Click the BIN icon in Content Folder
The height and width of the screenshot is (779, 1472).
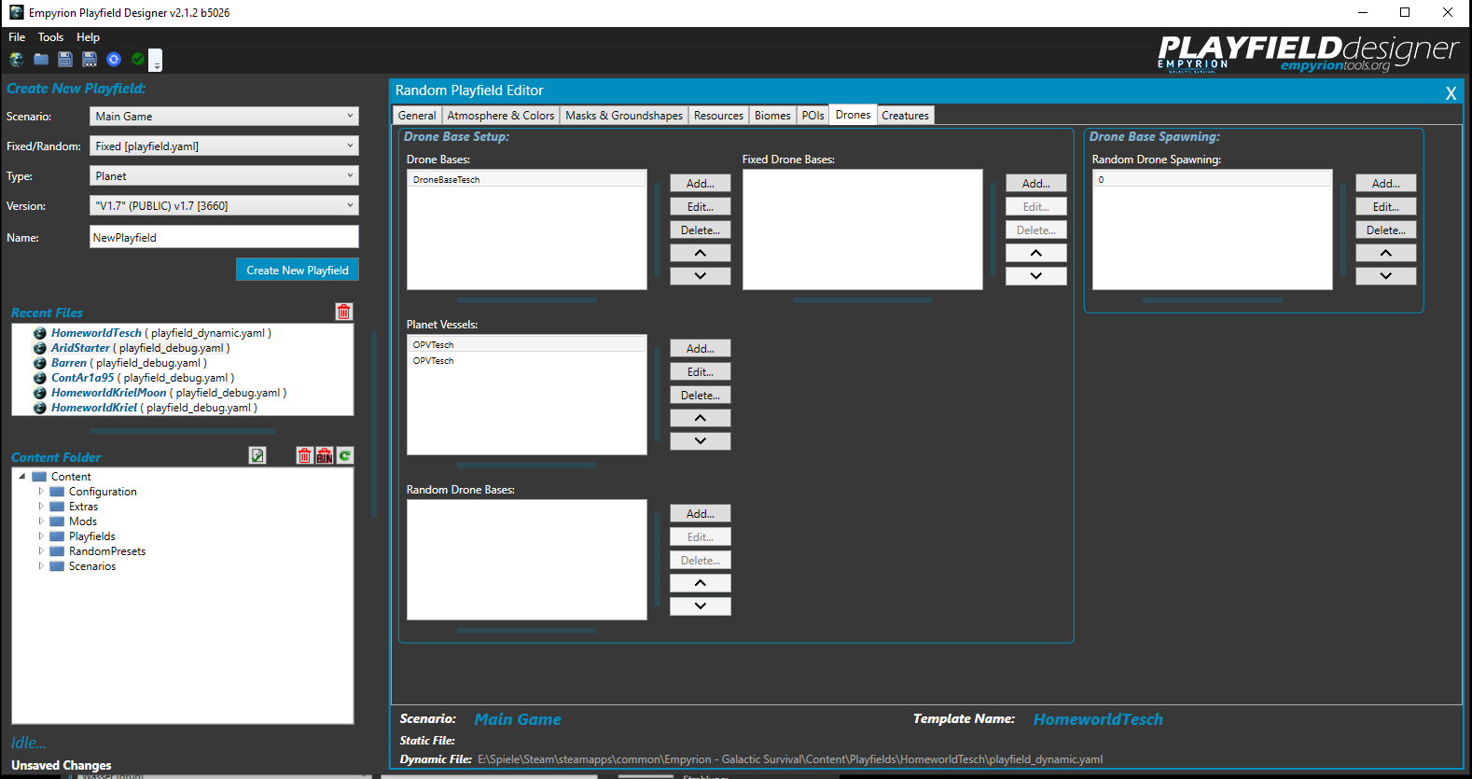point(325,455)
